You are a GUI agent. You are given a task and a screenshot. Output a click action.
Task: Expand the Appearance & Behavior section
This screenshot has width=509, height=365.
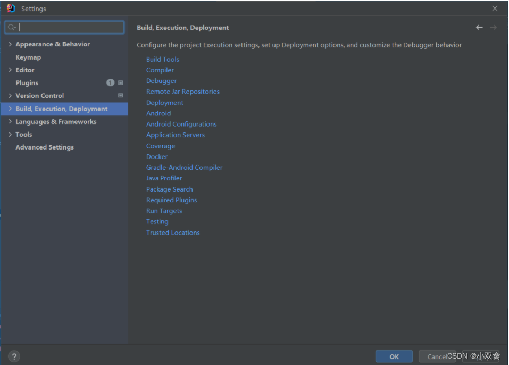(10, 44)
